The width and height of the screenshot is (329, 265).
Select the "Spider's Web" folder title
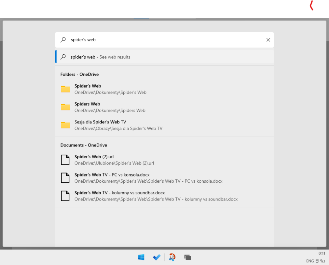88,86
